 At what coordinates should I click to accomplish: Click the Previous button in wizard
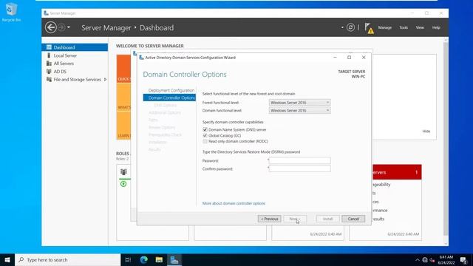point(269,219)
